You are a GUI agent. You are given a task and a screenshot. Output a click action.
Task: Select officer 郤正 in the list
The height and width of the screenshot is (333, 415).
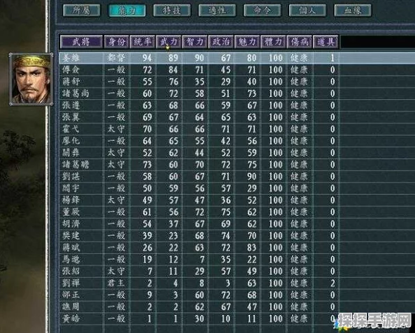pos(71,295)
